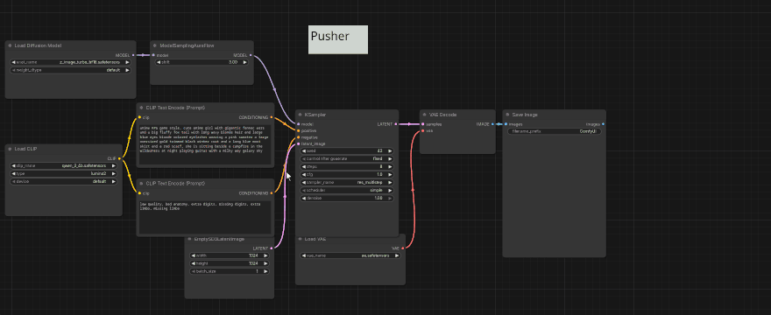
Task: Select the KSampler node by its title
Action: (x=315, y=115)
